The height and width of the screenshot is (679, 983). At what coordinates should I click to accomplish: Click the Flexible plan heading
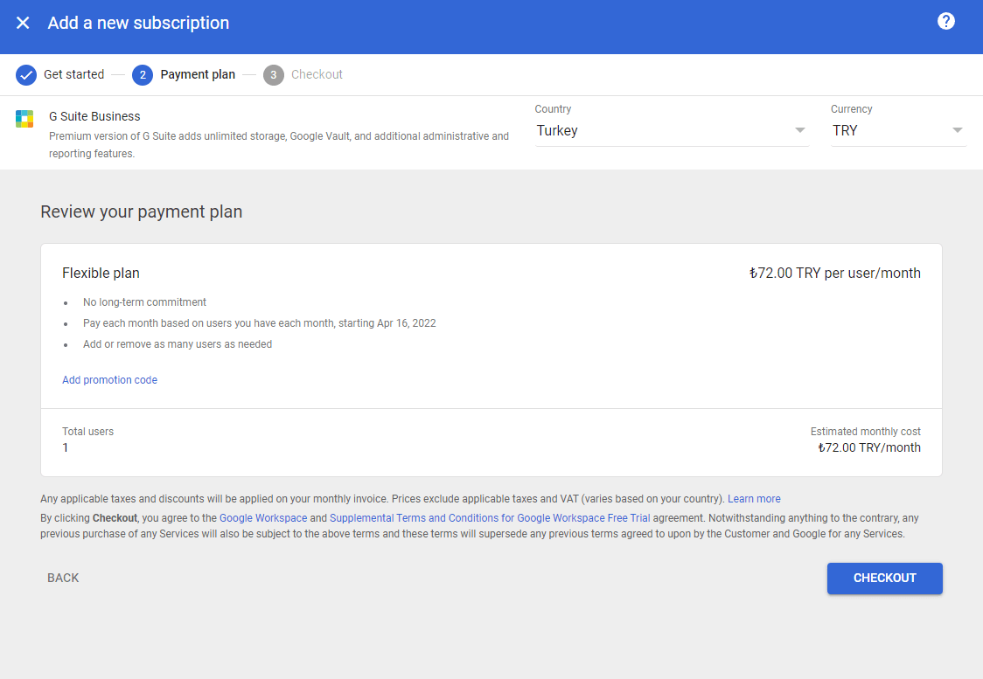(x=101, y=274)
